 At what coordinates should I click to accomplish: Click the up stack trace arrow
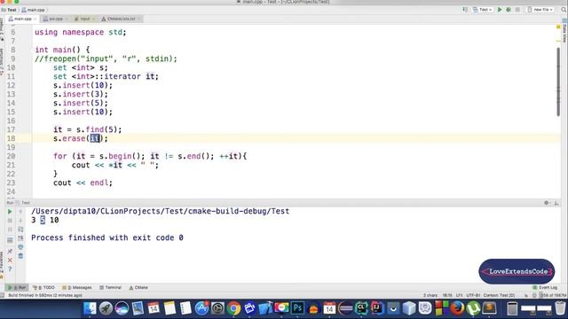[x=20, y=212]
